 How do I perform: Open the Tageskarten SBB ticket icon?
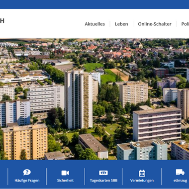(x=103, y=173)
